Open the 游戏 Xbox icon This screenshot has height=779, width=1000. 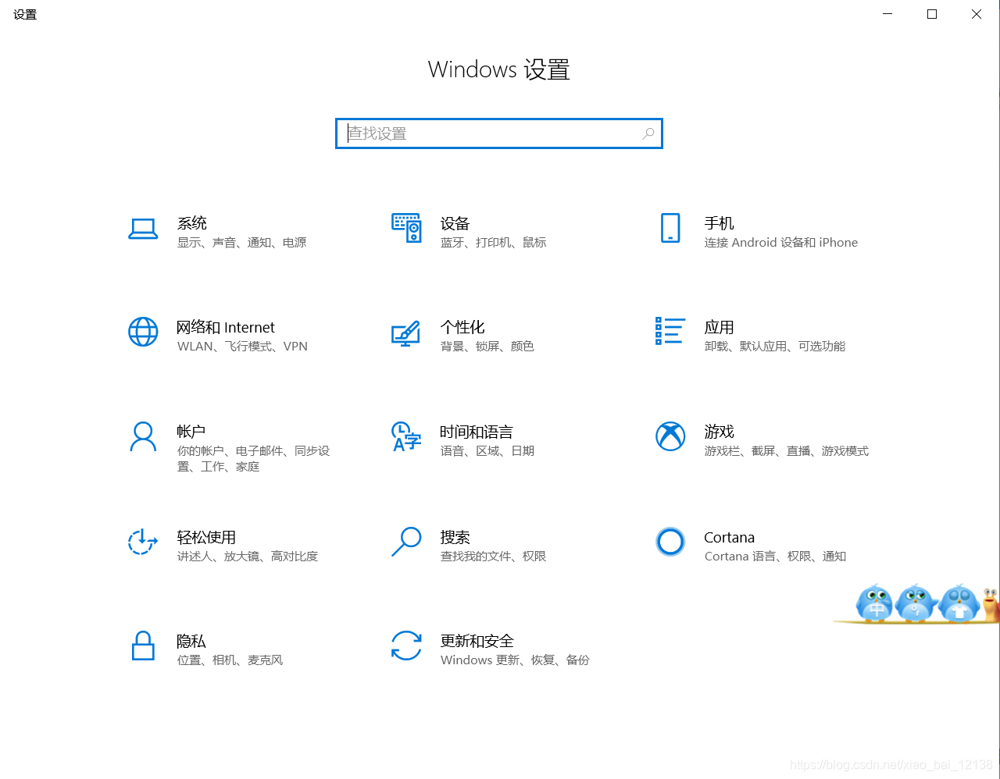coord(670,436)
